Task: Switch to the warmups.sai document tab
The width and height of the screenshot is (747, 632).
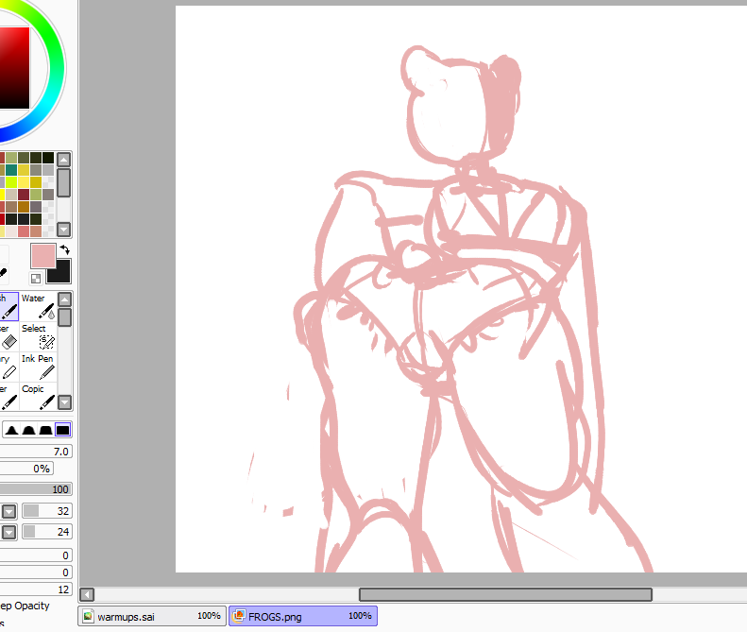Action: coord(152,616)
